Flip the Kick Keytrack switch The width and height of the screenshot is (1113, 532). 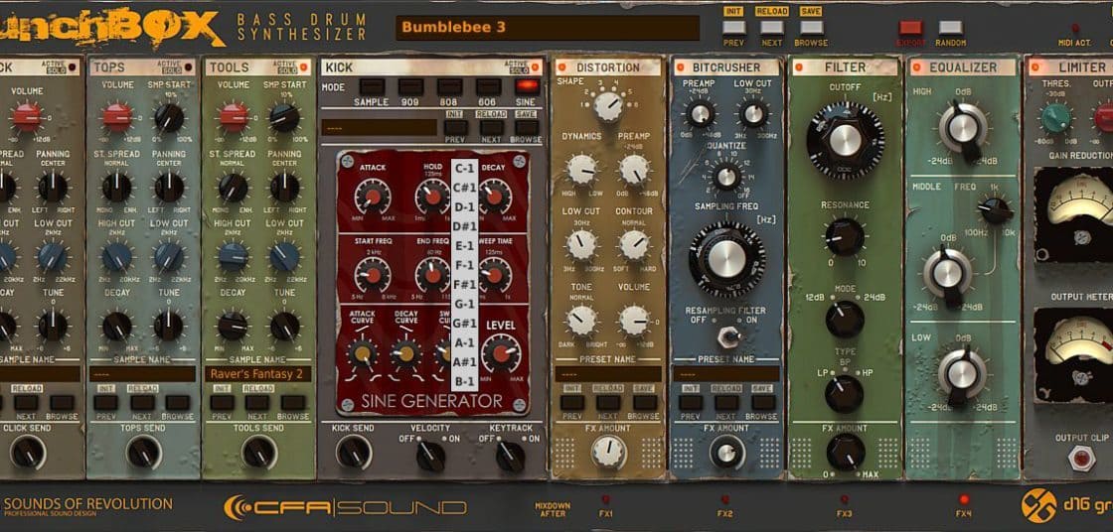tap(510, 457)
